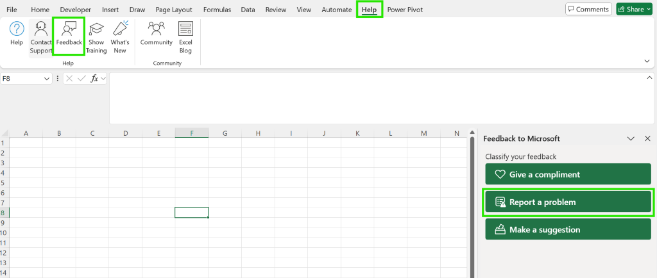Viewport: 657px width, 278px height.
Task: Open the View tab
Action: (303, 10)
